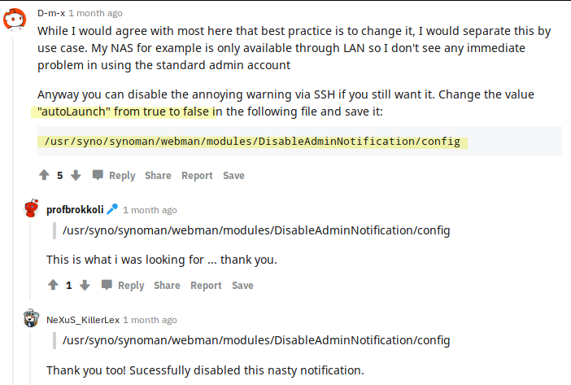Report D-m-x's comment
Viewport: 571px width, 385px height.
tap(197, 176)
